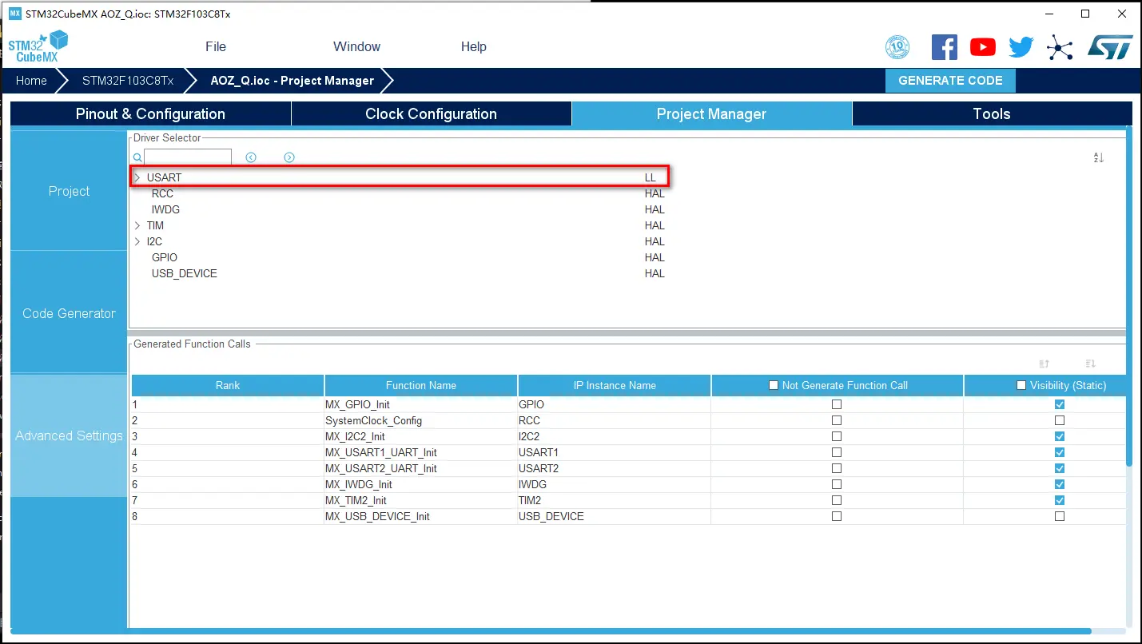Click the STM32CubeMX logo
The width and height of the screenshot is (1142, 644).
[38, 47]
